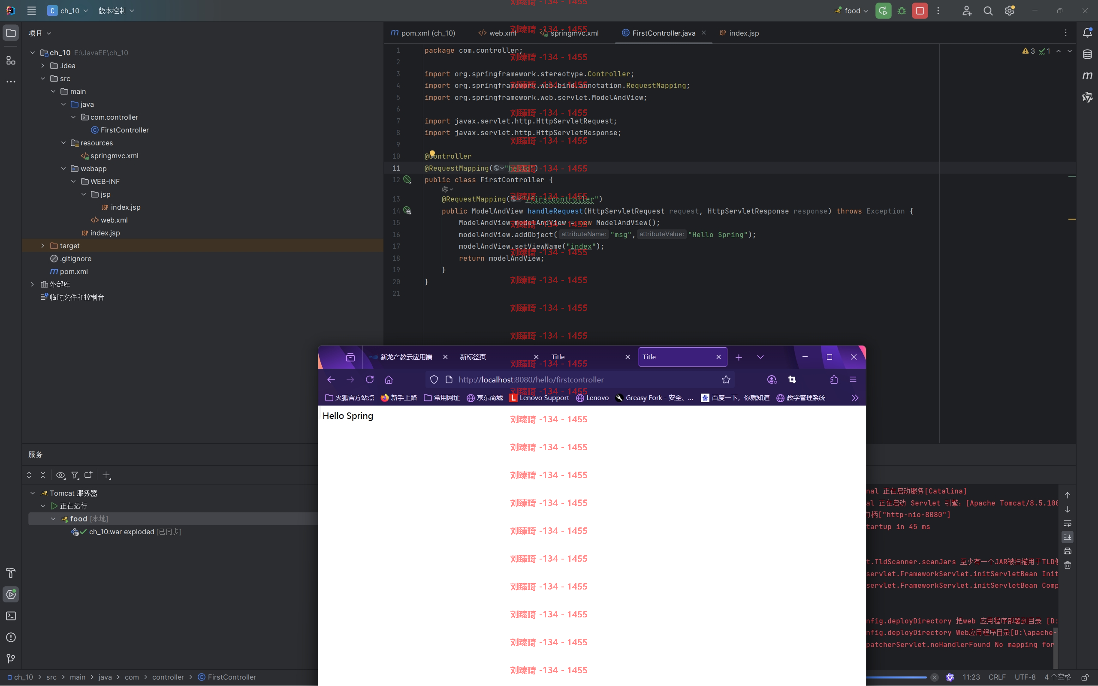Bookmark this page with the star

click(x=726, y=379)
